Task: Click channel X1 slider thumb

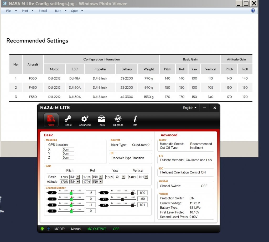Action: coord(122,199)
